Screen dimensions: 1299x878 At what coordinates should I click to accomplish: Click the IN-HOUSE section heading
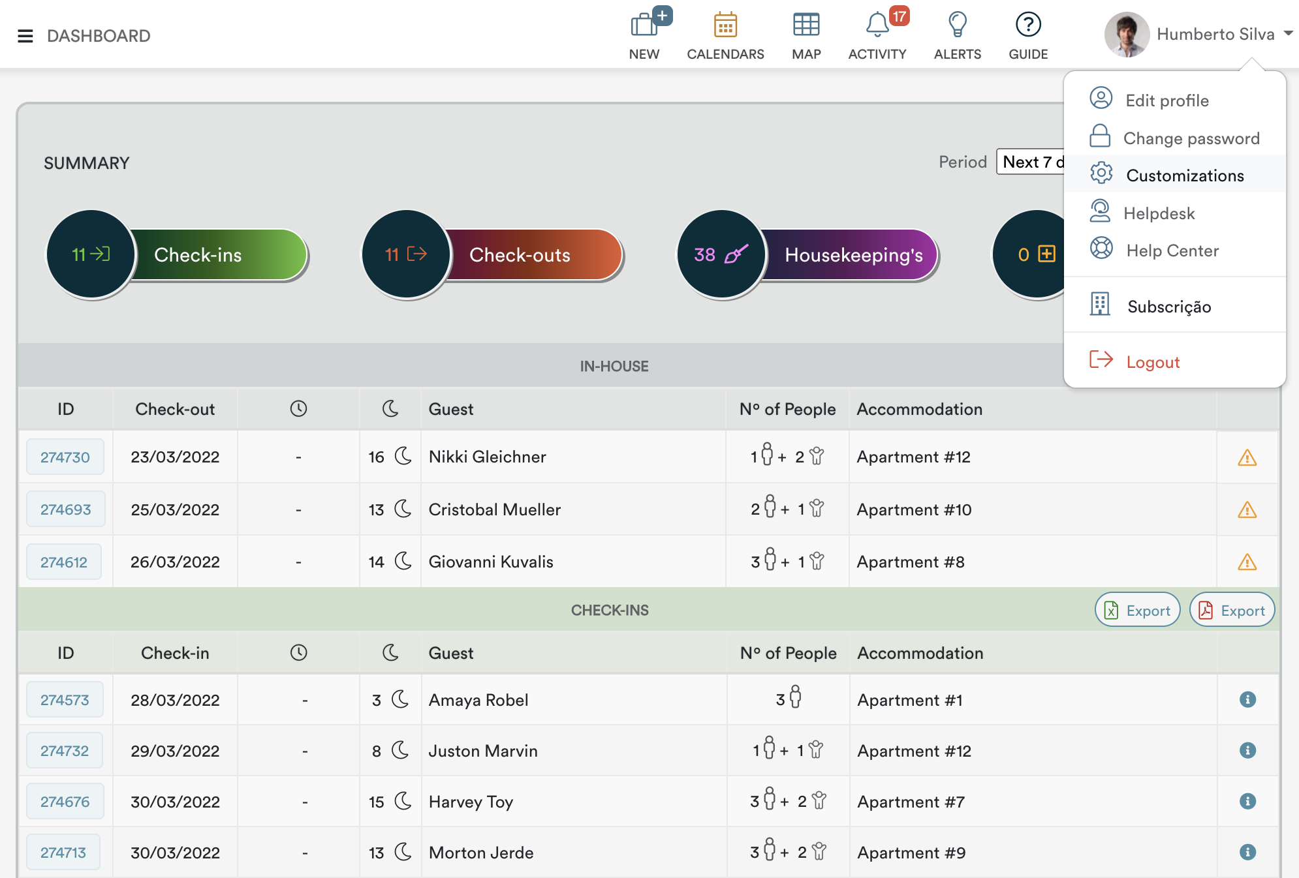click(614, 366)
